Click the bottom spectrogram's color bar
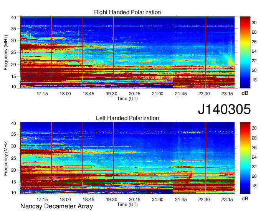Viewport: 261px width, 211px height. (245, 158)
